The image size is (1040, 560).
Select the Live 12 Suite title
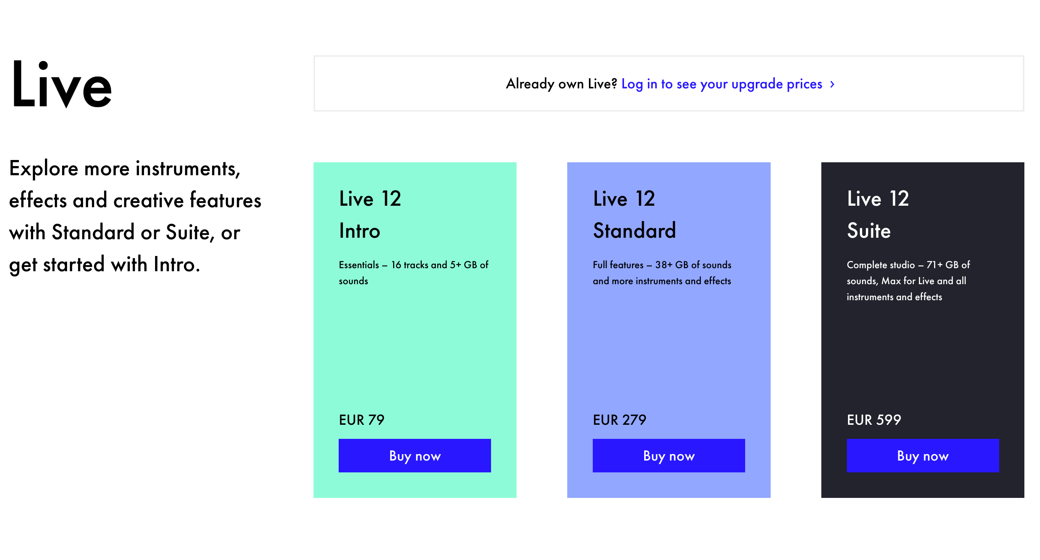(x=878, y=214)
